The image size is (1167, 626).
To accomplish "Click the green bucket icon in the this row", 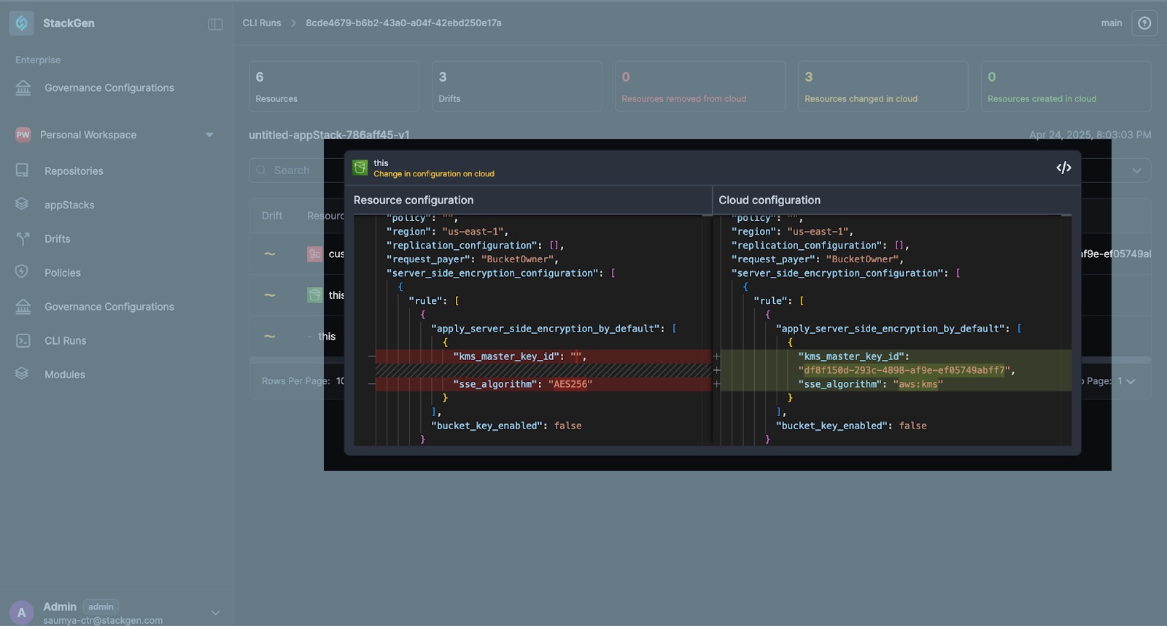I will [315, 295].
